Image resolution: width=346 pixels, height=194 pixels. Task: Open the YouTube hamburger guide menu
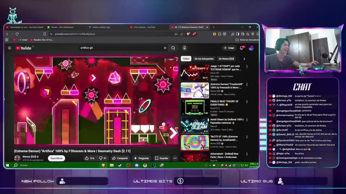coord(9,48)
